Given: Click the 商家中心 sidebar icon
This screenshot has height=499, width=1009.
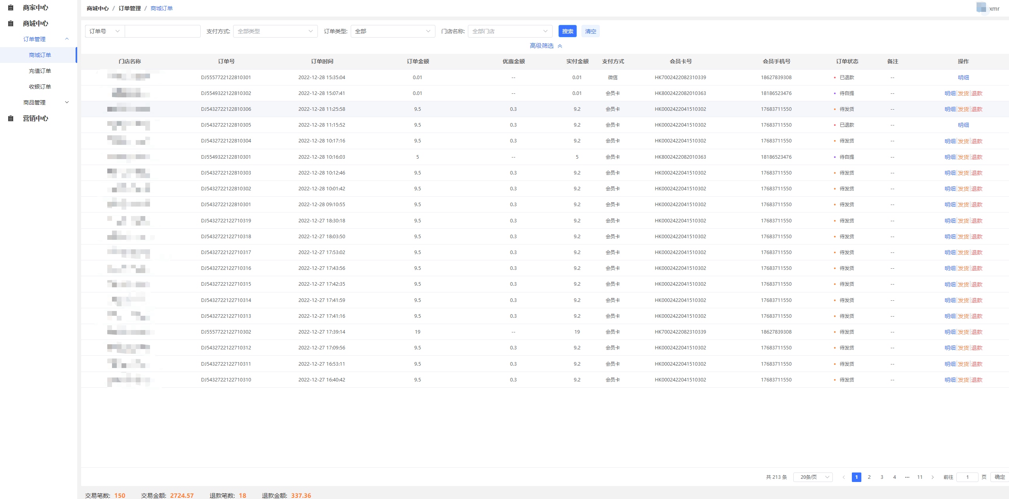Looking at the screenshot, I should point(11,8).
